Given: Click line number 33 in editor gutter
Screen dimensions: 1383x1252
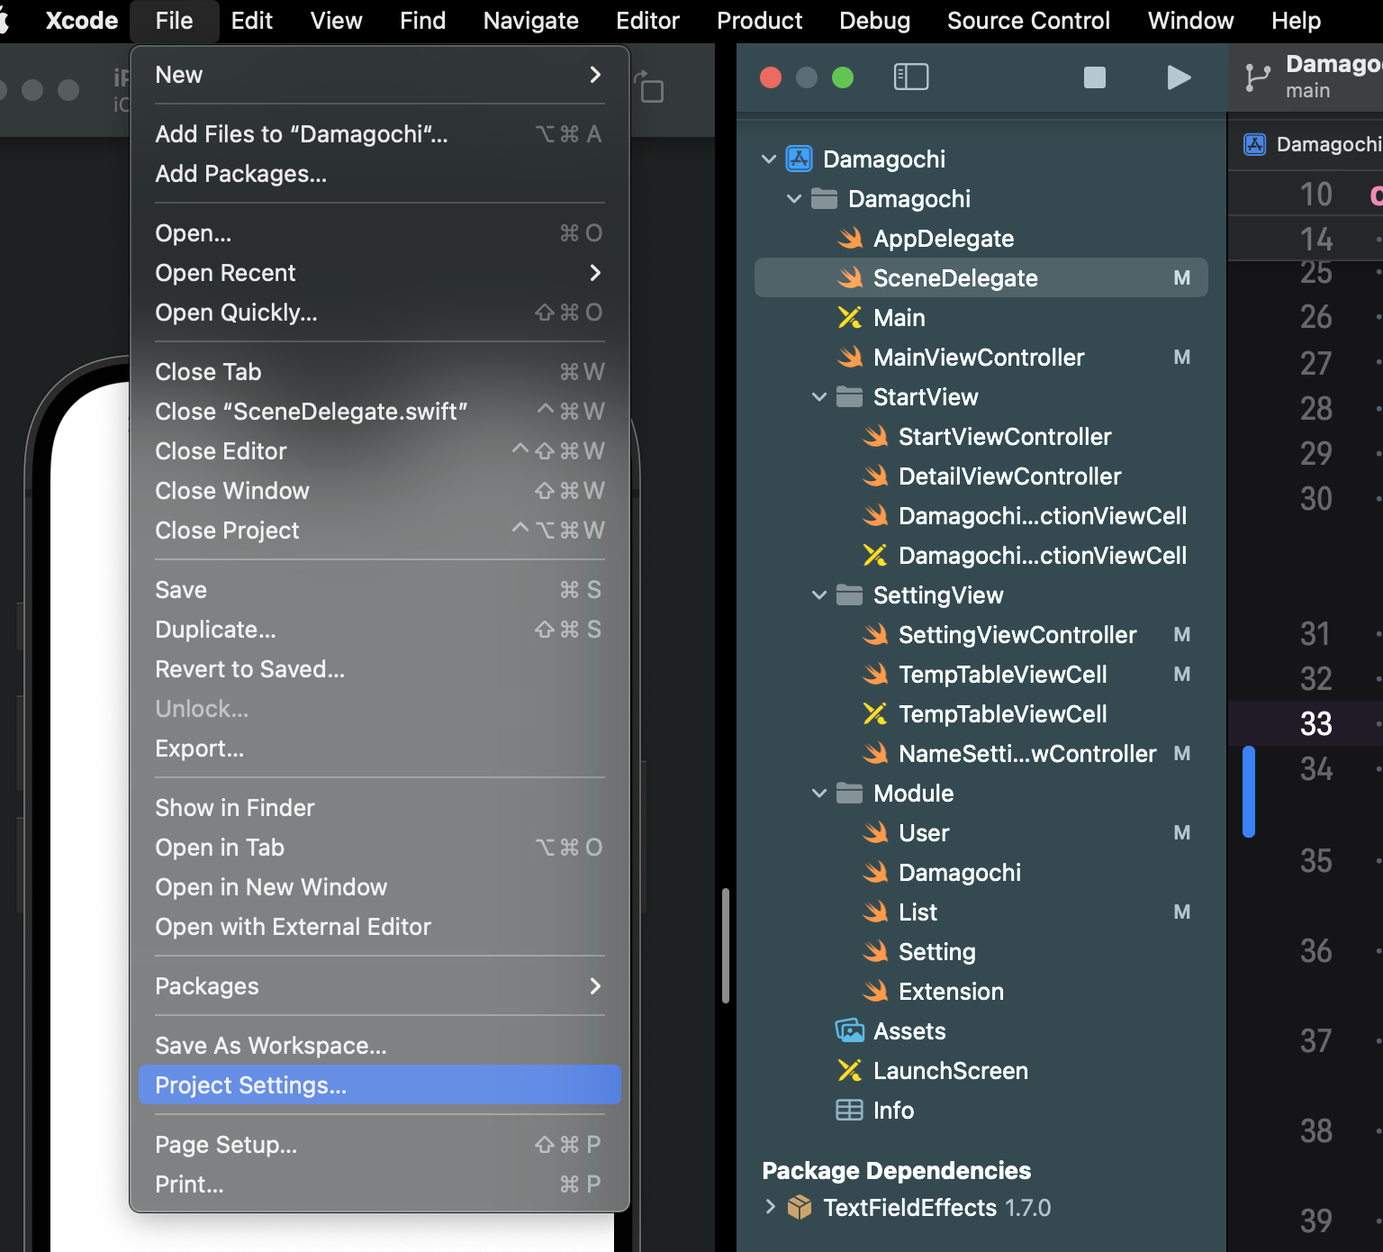Looking at the screenshot, I should (x=1315, y=723).
